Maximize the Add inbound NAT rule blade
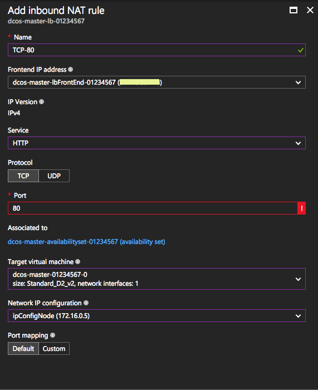Image resolution: width=318 pixels, height=390 pixels. pyautogui.click(x=293, y=10)
